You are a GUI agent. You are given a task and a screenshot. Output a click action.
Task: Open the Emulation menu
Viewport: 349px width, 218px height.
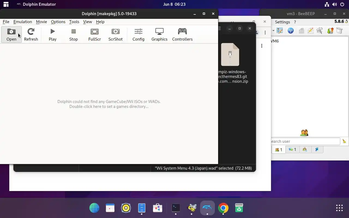pyautogui.click(x=23, y=22)
